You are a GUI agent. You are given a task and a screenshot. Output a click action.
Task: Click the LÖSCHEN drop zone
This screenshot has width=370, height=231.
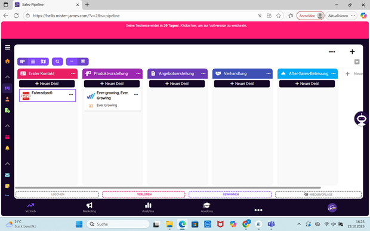pos(57,195)
